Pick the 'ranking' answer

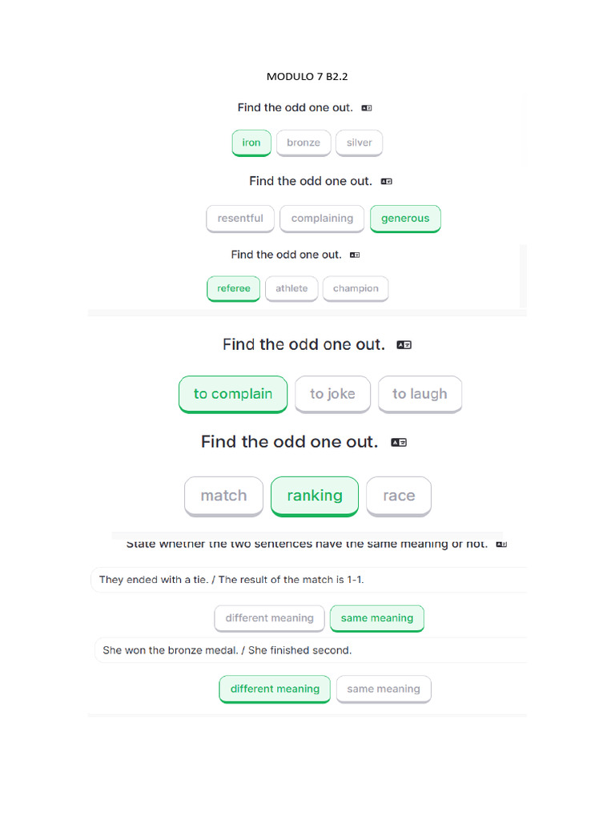(315, 496)
